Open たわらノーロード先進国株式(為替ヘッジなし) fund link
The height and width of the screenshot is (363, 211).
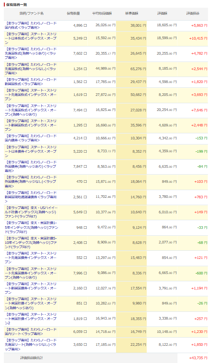coord(31,69)
